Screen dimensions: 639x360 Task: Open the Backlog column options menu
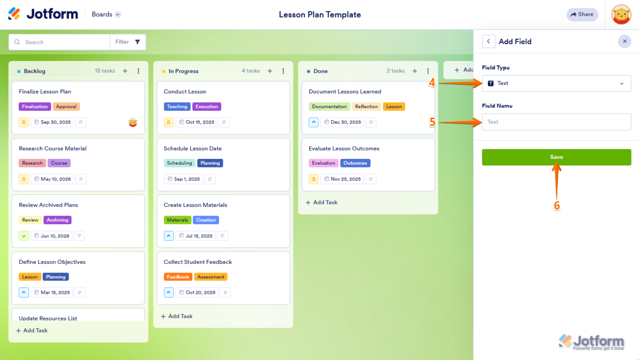click(x=138, y=71)
